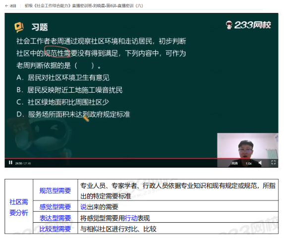Click the course title in the top bar
Screen dimensions: 284x245
coord(84,6)
